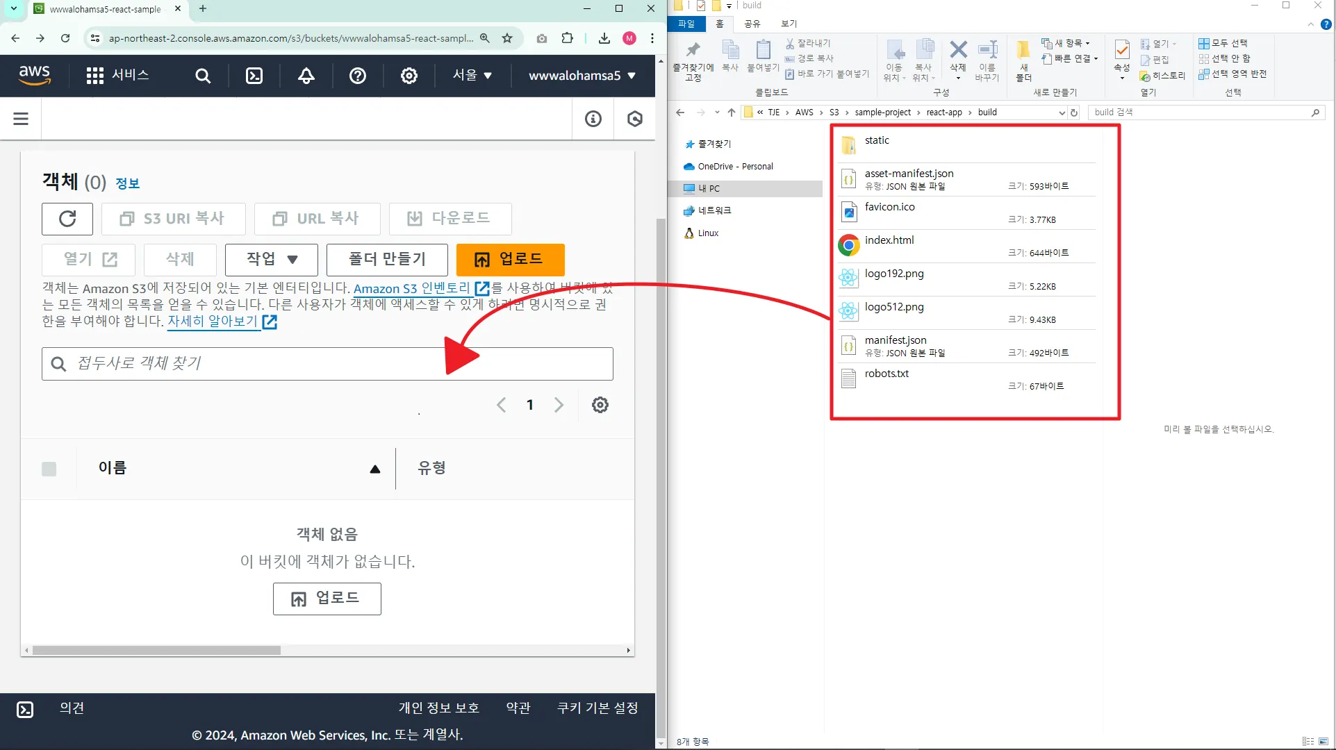Open the 서울 region dropdown
The image size is (1336, 750).
pos(472,75)
